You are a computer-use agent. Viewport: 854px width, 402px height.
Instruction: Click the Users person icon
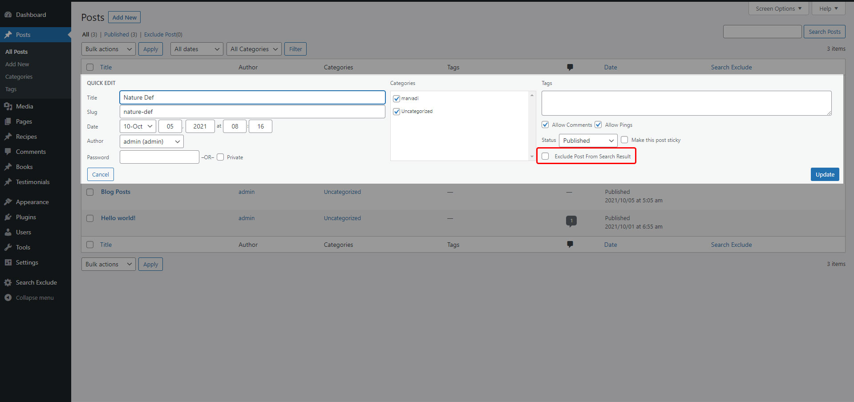[8, 232]
